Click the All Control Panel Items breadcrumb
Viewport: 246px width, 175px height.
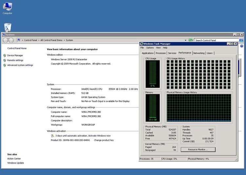point(51,40)
